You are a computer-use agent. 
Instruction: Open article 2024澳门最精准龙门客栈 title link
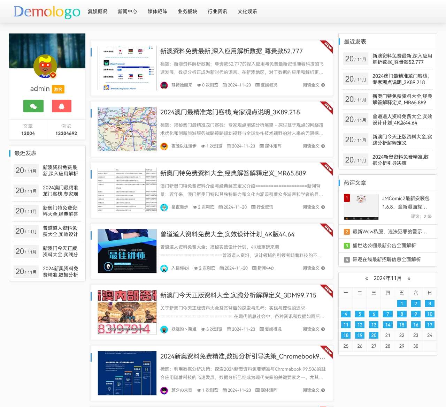point(230,112)
